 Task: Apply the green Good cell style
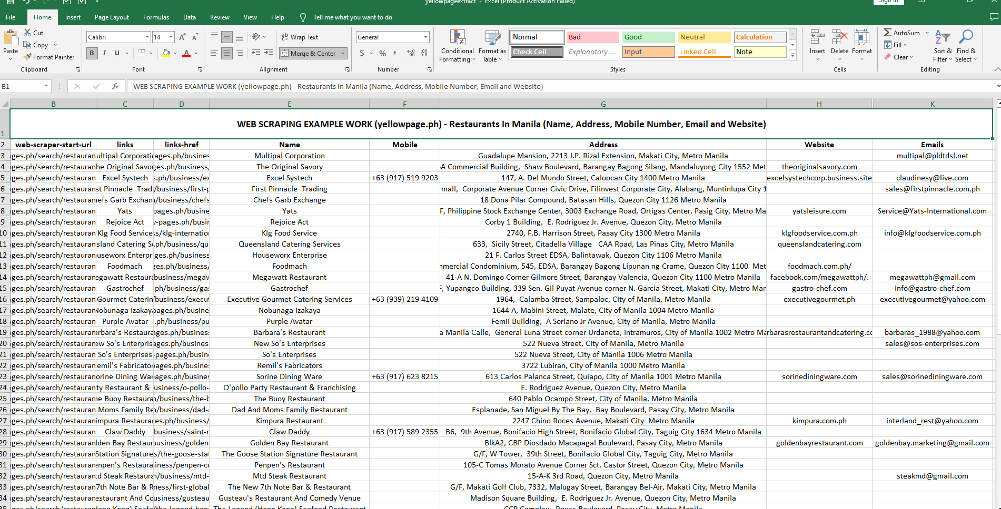click(648, 37)
